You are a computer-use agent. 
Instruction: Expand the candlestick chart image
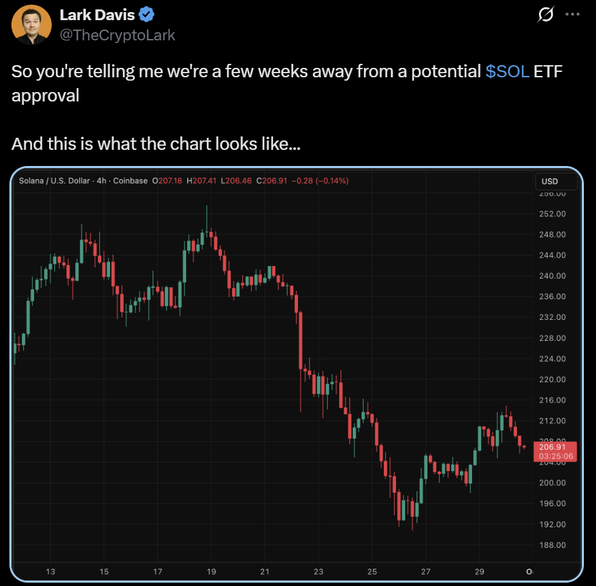[295, 373]
